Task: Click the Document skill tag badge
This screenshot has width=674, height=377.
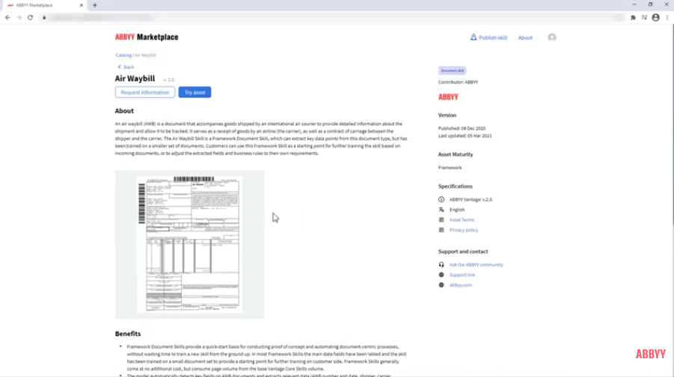Action: [452, 70]
